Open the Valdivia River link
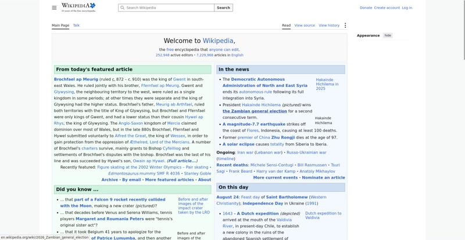 (257, 223)
